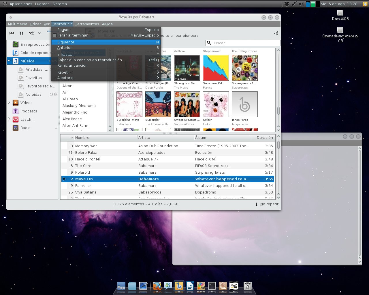Click the Podcasts icon in the sidebar
Viewport: 369px width, 295px height.
[x=16, y=111]
